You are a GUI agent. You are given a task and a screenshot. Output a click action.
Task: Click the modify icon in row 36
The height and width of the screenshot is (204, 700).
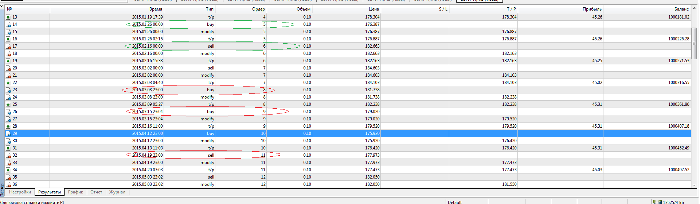[8, 184]
